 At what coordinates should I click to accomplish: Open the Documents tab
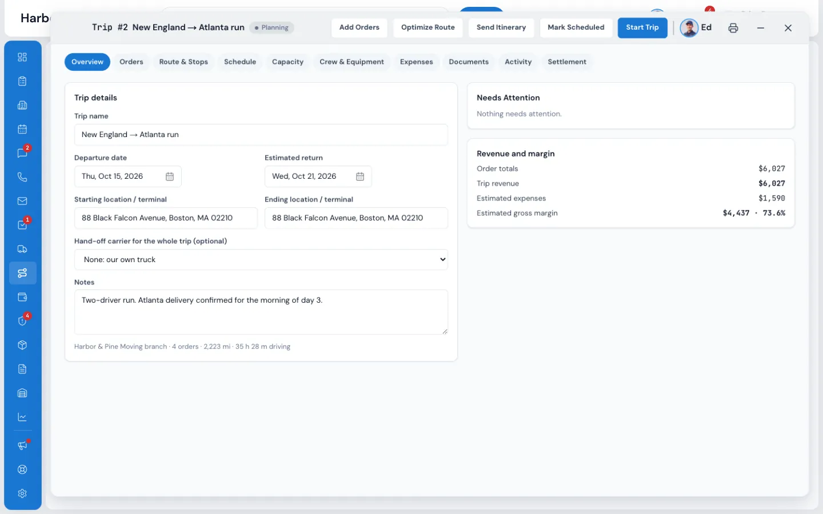tap(469, 62)
